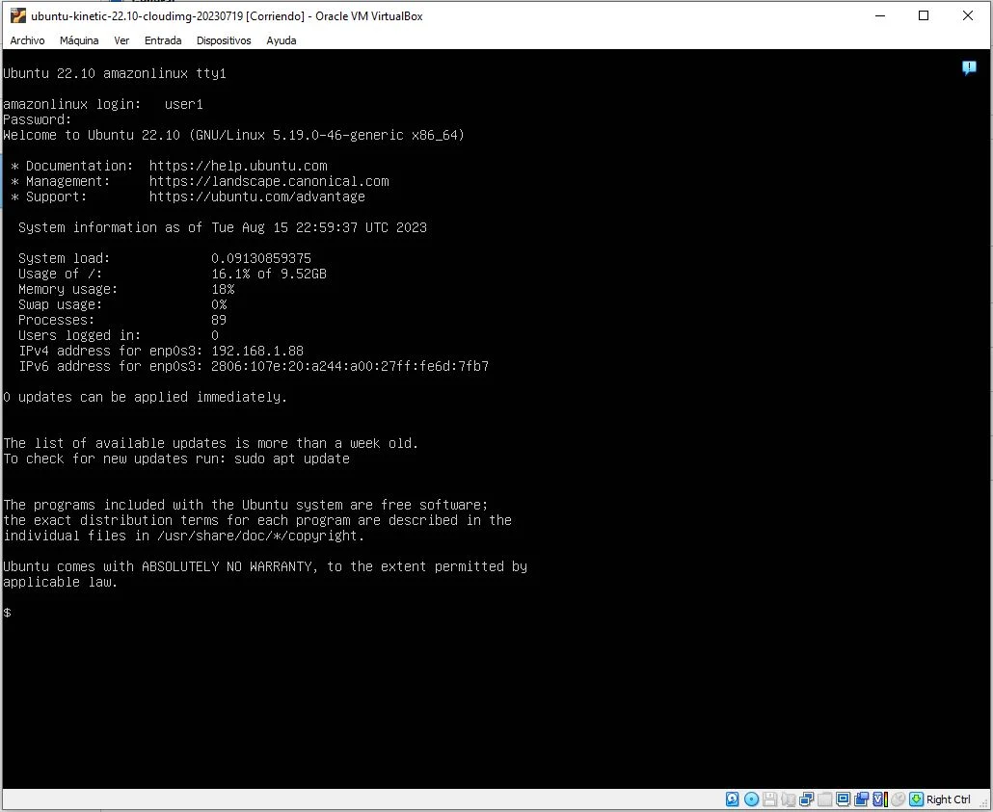Click the https://ubuntu.com/advantage support URL
The width and height of the screenshot is (993, 812).
tap(257, 196)
